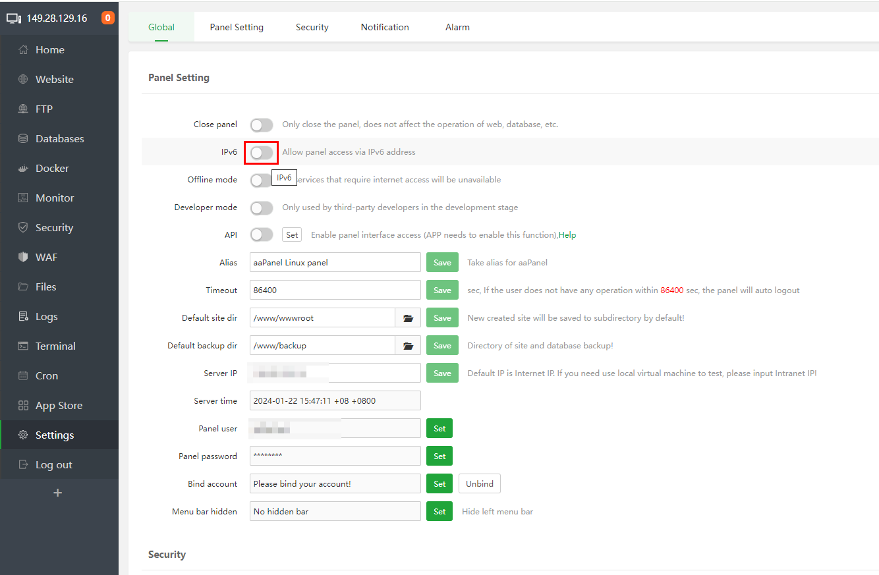This screenshot has height=575, width=879.
Task: Click the Monitor chart icon
Action: coord(24,198)
